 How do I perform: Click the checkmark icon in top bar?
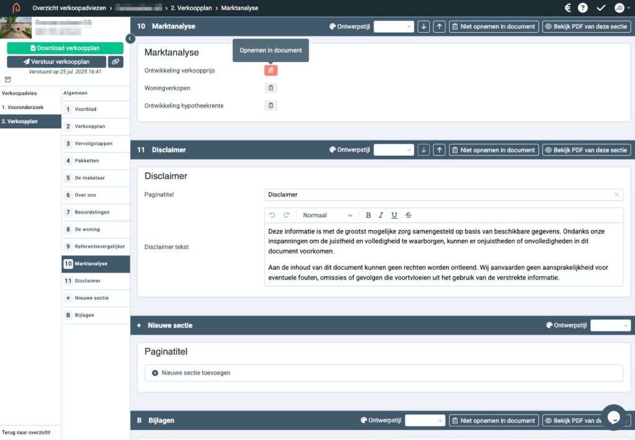point(601,7)
